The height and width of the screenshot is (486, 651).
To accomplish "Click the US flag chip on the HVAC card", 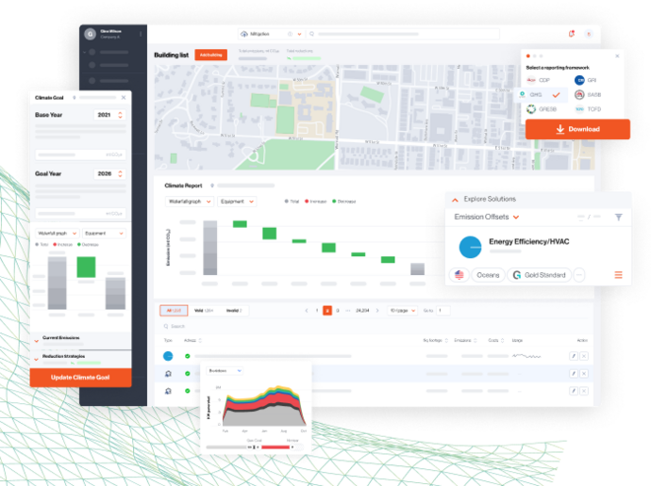I will 459,275.
